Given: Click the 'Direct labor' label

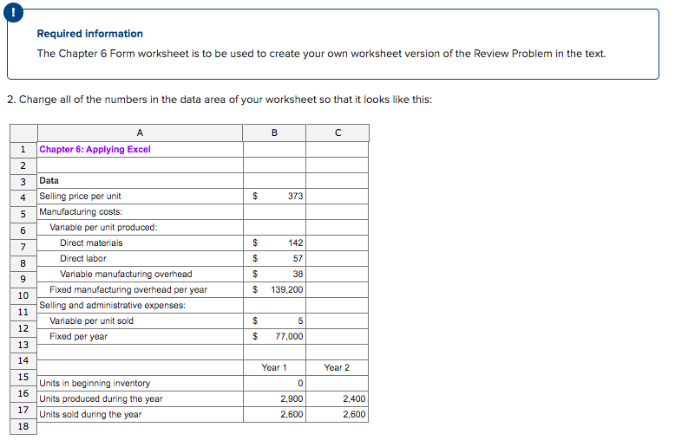Looking at the screenshot, I should point(83,258).
